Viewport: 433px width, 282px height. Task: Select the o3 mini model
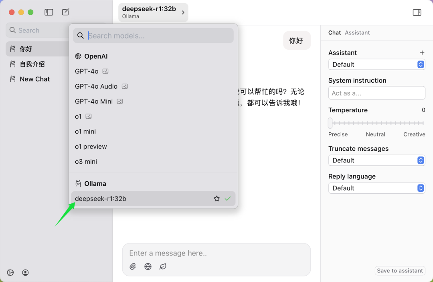tap(153, 162)
